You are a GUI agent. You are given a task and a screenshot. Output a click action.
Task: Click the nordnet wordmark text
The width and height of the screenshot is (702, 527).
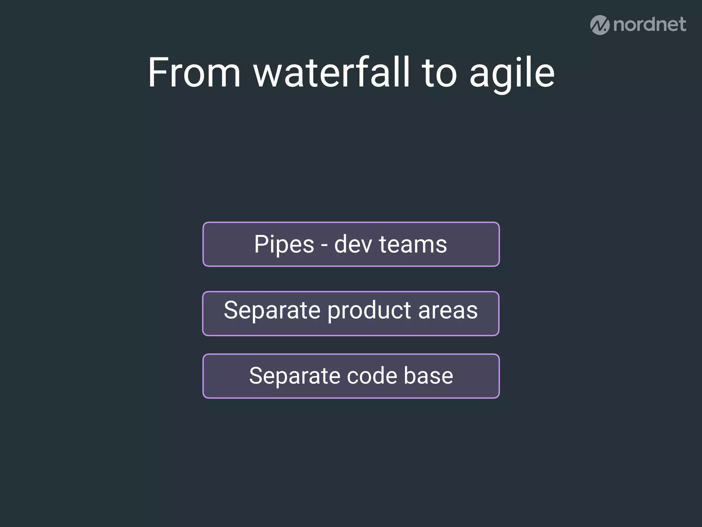coord(650,25)
